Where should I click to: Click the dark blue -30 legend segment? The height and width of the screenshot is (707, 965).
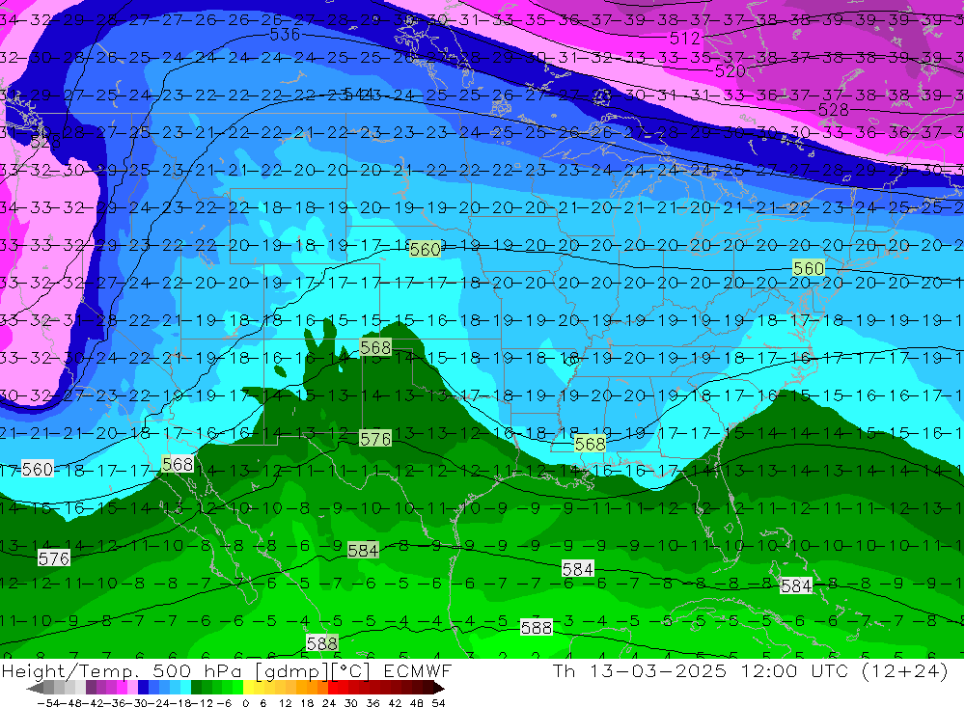point(143,688)
